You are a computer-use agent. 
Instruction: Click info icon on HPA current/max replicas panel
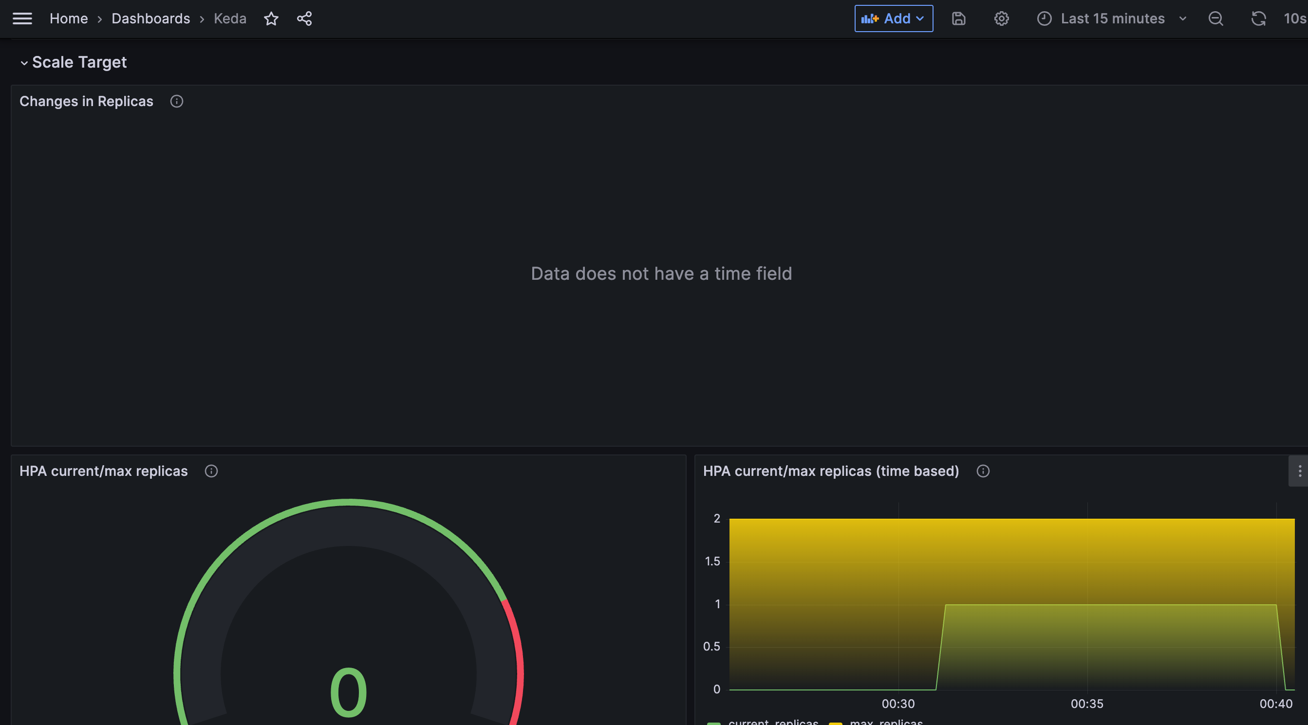pyautogui.click(x=211, y=471)
